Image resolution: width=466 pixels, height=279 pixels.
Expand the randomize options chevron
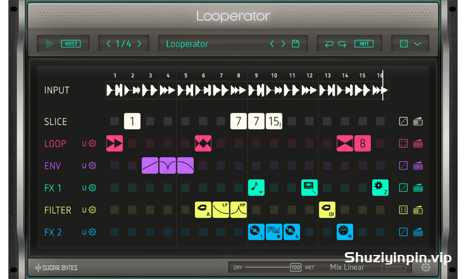click(417, 44)
